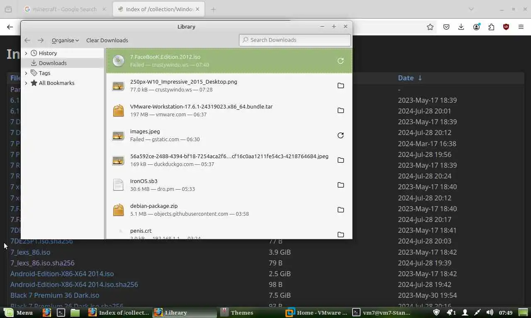Select the 7.FaceBooK.Edition.2012.iso download entry
531x318 pixels.
point(229,61)
